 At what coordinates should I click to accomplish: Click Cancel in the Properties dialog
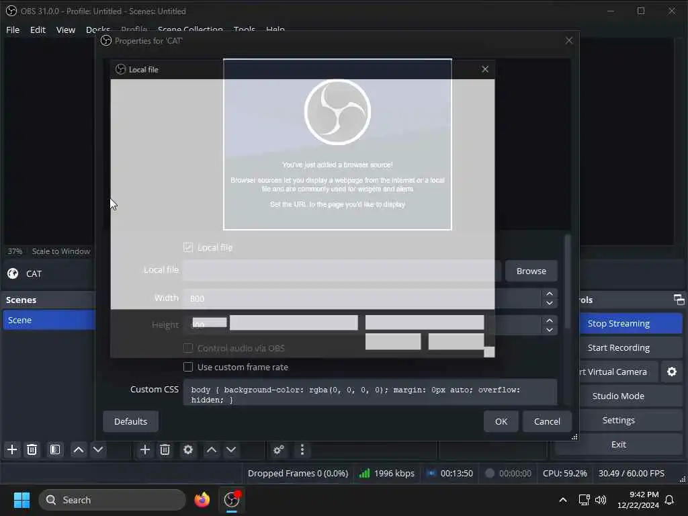pos(547,421)
